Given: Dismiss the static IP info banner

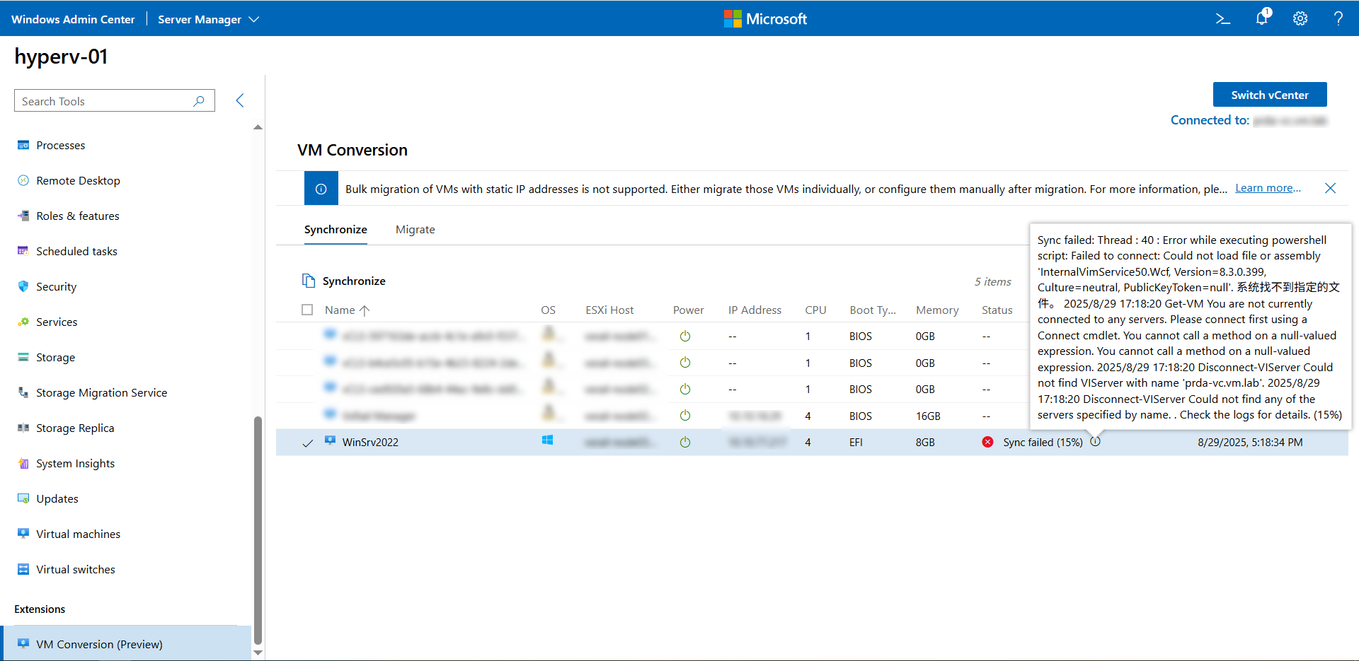Looking at the screenshot, I should [x=1330, y=188].
